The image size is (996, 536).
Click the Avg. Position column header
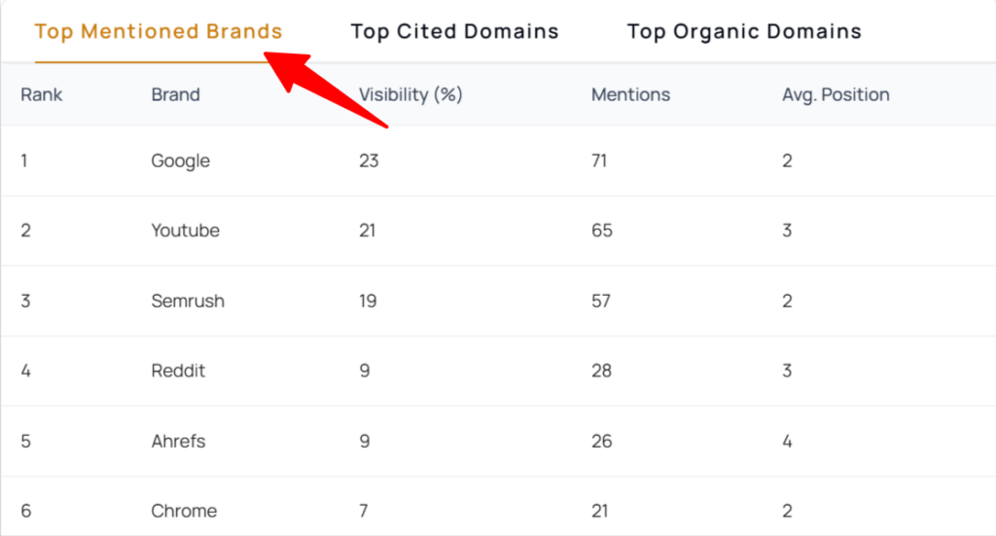coord(836,94)
